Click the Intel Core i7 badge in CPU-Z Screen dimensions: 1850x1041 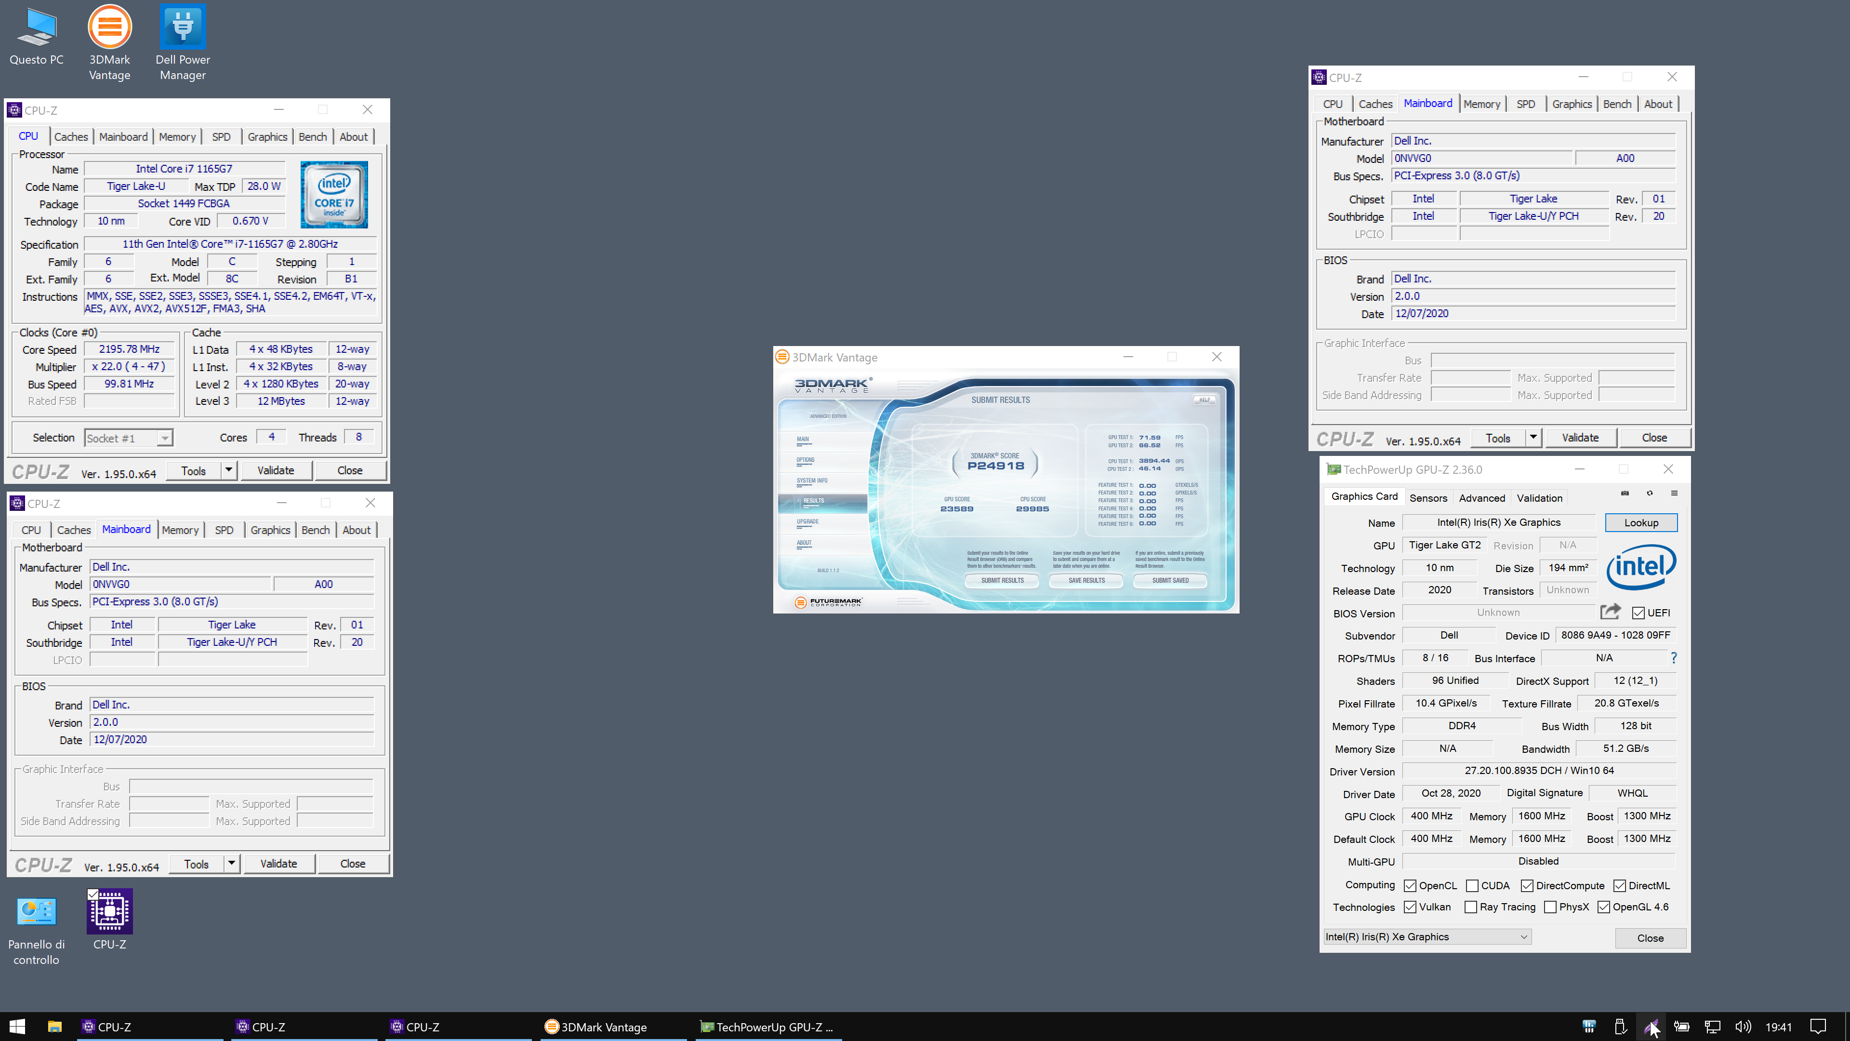click(x=334, y=195)
